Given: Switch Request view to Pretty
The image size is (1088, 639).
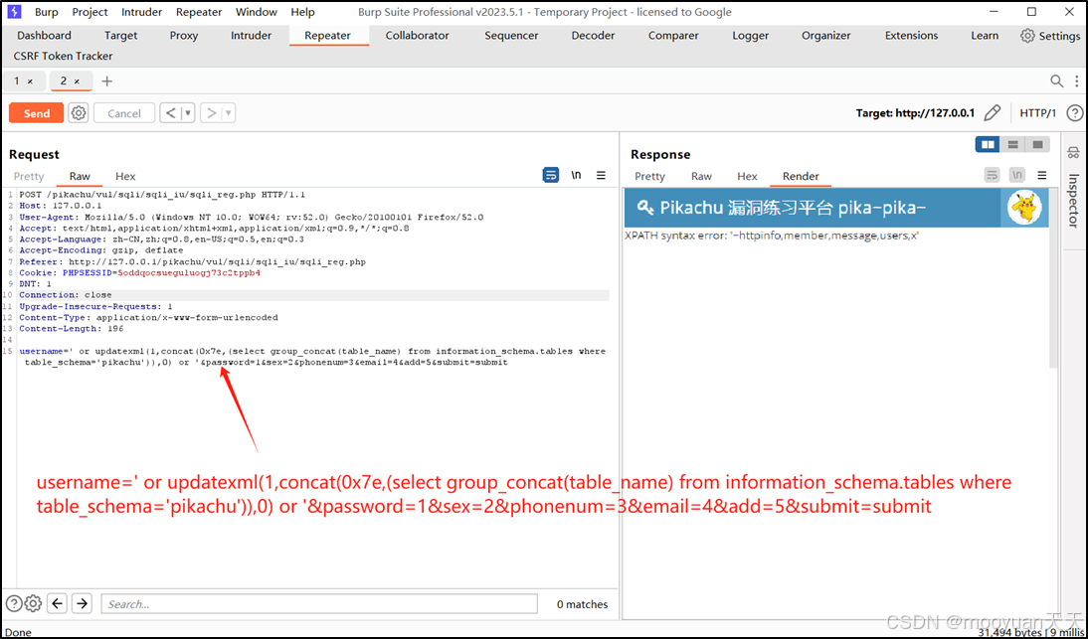Looking at the screenshot, I should click(29, 176).
